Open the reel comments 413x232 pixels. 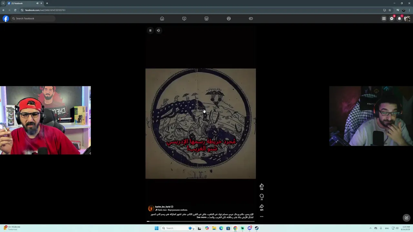pos(262,196)
